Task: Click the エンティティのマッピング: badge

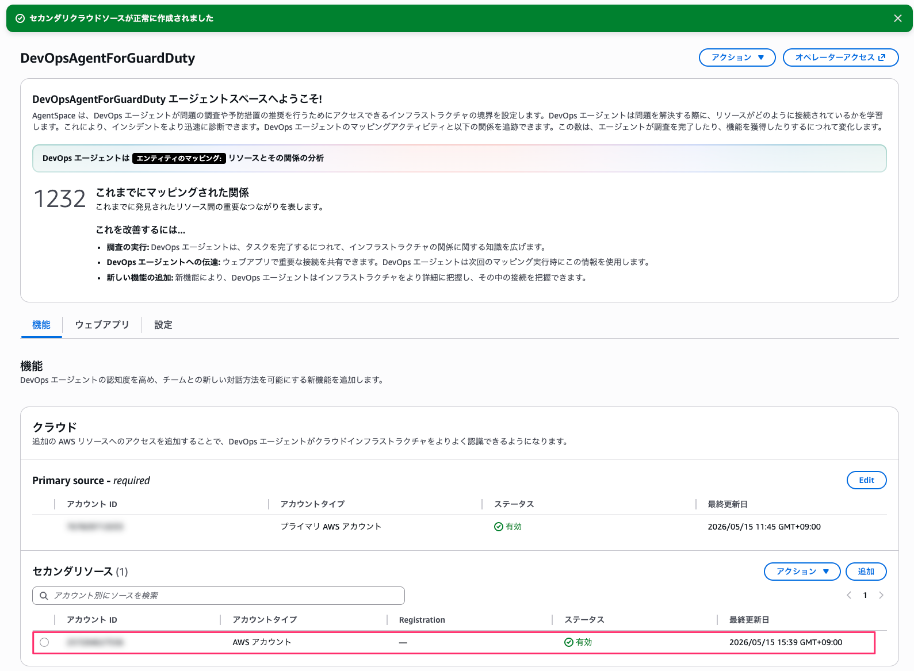Action: (x=179, y=158)
